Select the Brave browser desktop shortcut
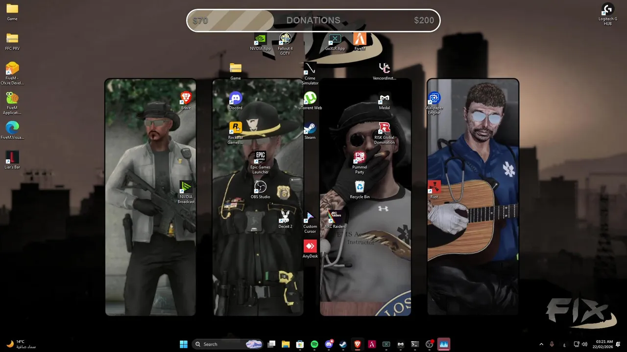The width and height of the screenshot is (627, 352). click(186, 101)
